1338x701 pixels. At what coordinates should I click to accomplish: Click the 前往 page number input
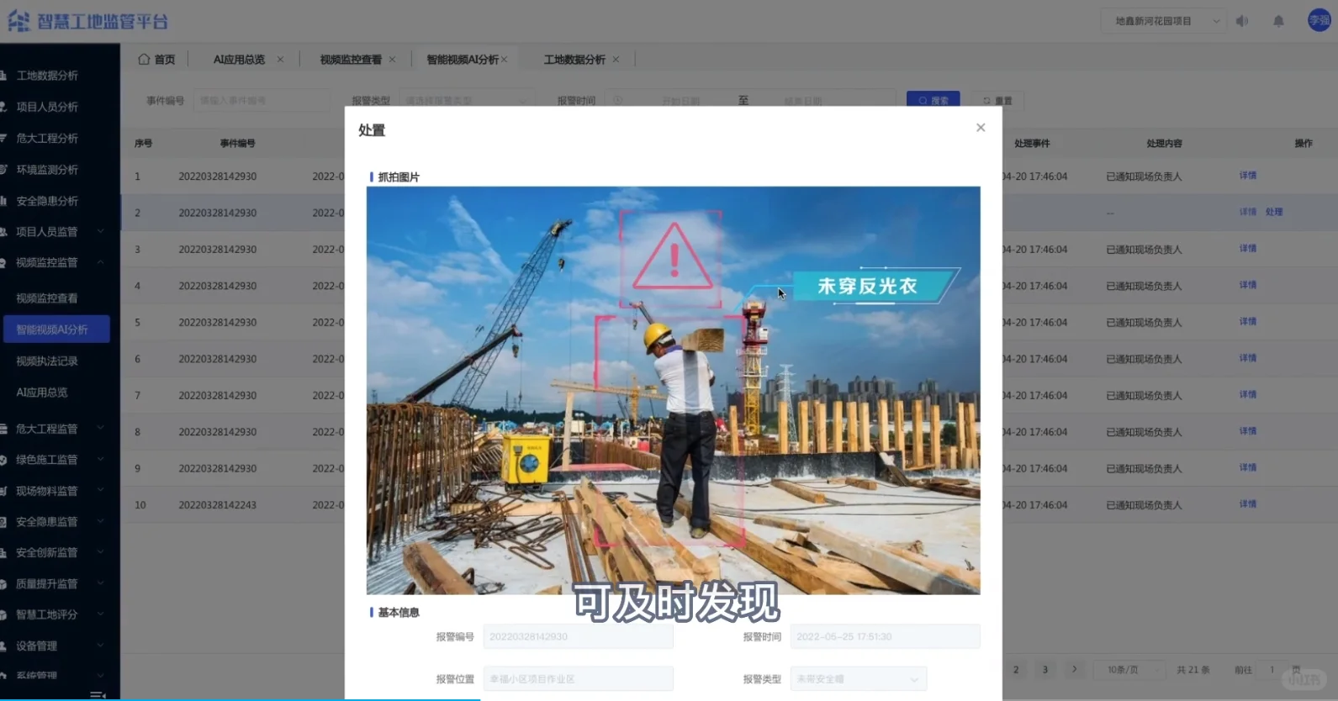point(1272,670)
